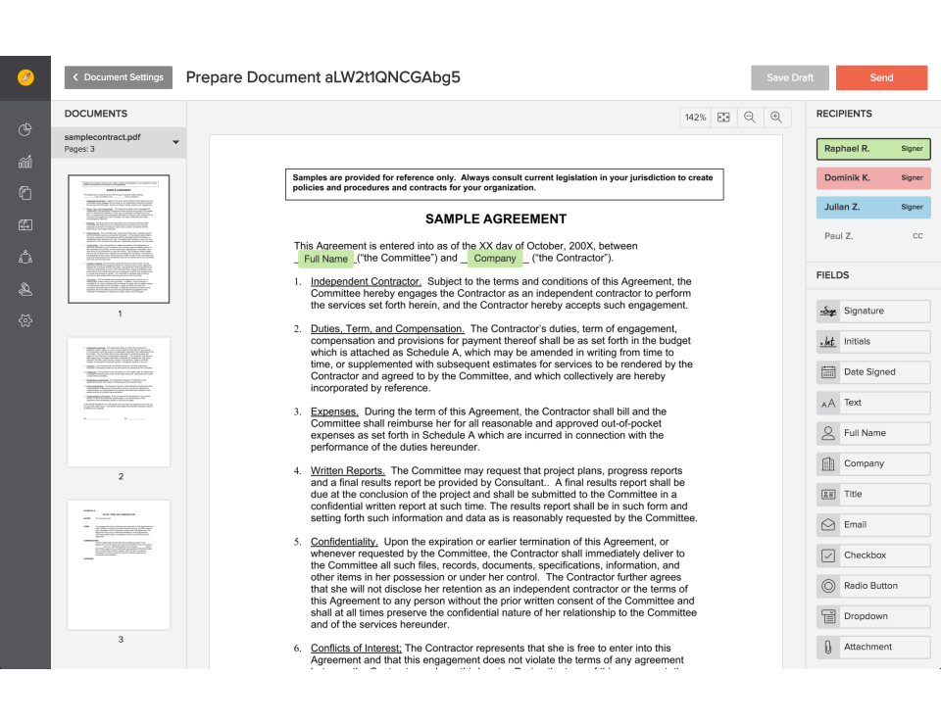Click the Date Signed field label
This screenshot has height=725, width=941.
pyautogui.click(x=869, y=371)
